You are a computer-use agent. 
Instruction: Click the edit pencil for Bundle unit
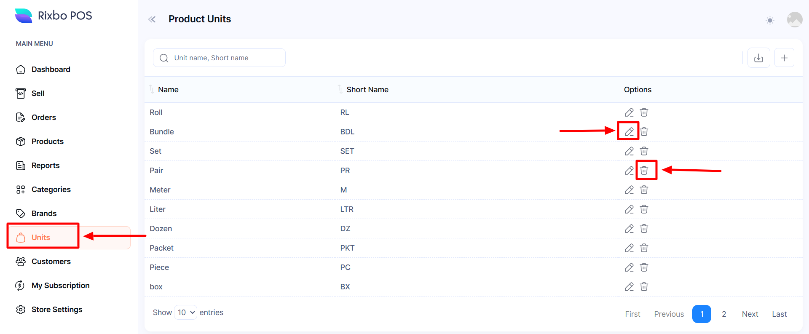point(629,131)
